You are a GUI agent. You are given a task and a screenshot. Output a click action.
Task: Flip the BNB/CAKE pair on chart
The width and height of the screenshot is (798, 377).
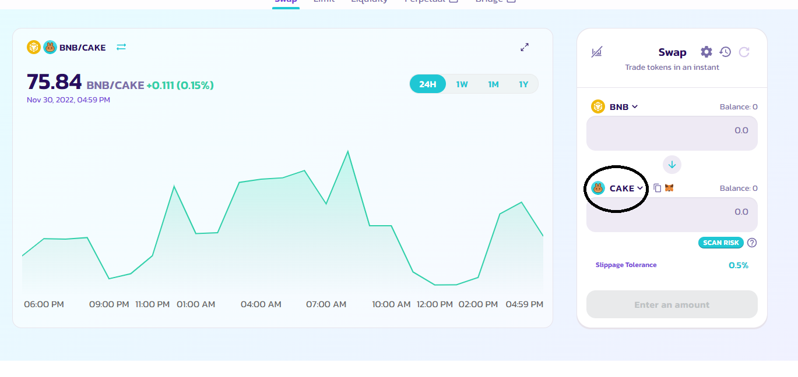pos(121,47)
